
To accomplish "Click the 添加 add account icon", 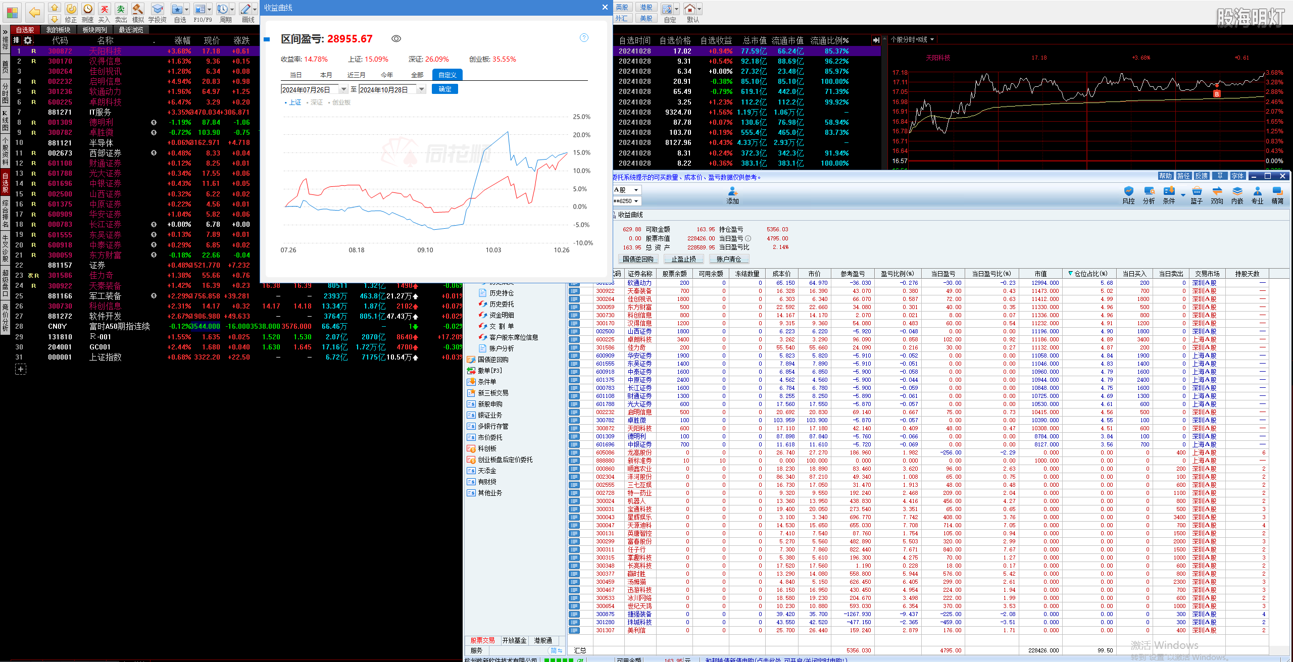I will point(733,191).
